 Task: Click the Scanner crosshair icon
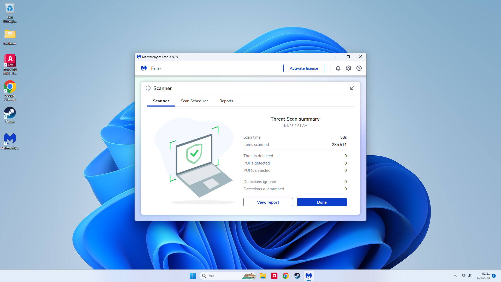tap(148, 88)
